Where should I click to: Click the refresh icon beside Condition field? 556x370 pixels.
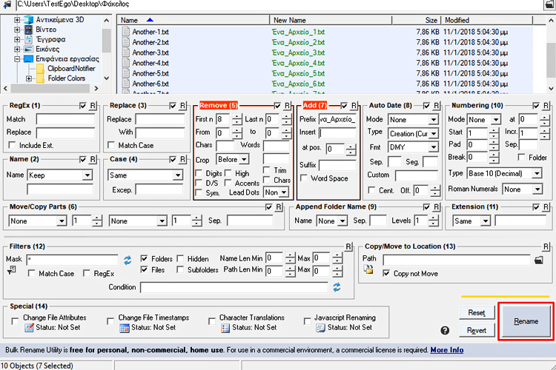[337, 287]
